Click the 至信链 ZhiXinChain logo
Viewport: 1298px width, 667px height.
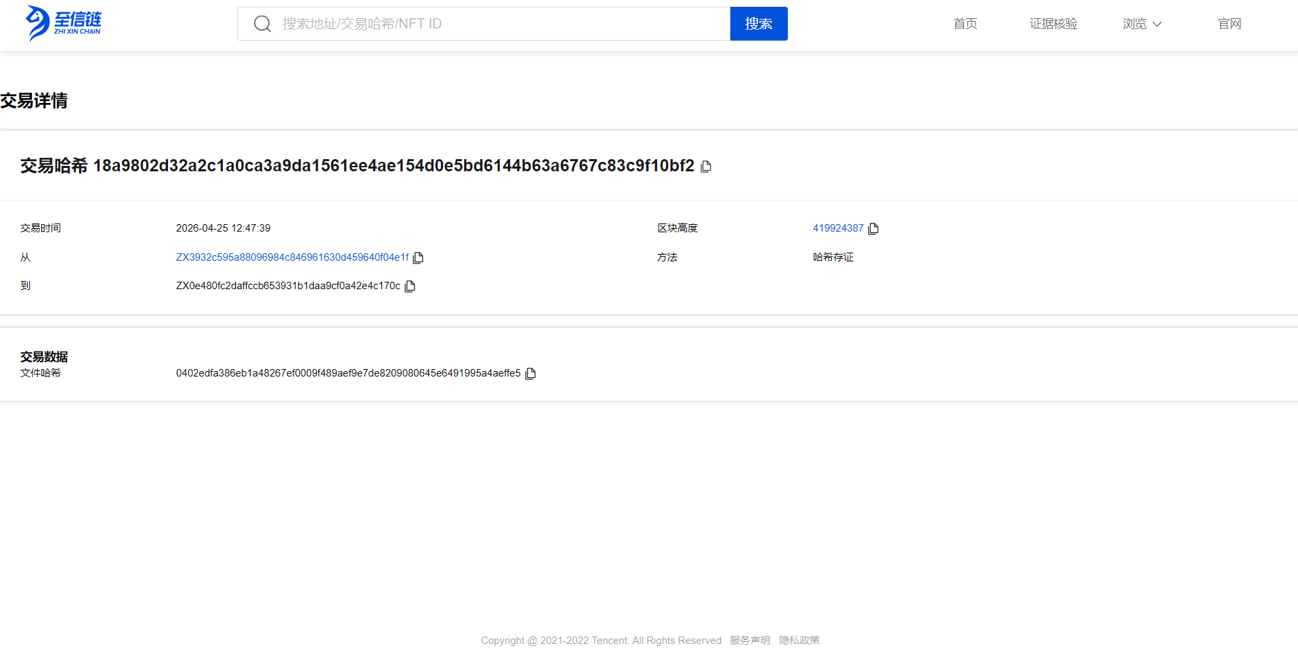pyautogui.click(x=63, y=22)
